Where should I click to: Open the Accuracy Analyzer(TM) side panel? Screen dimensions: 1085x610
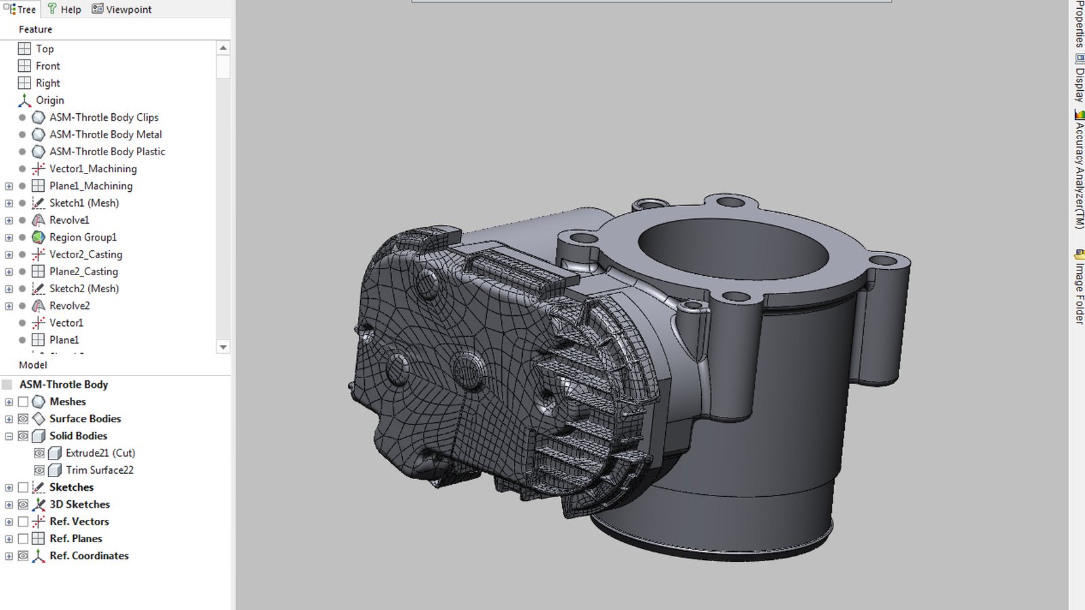[1079, 169]
